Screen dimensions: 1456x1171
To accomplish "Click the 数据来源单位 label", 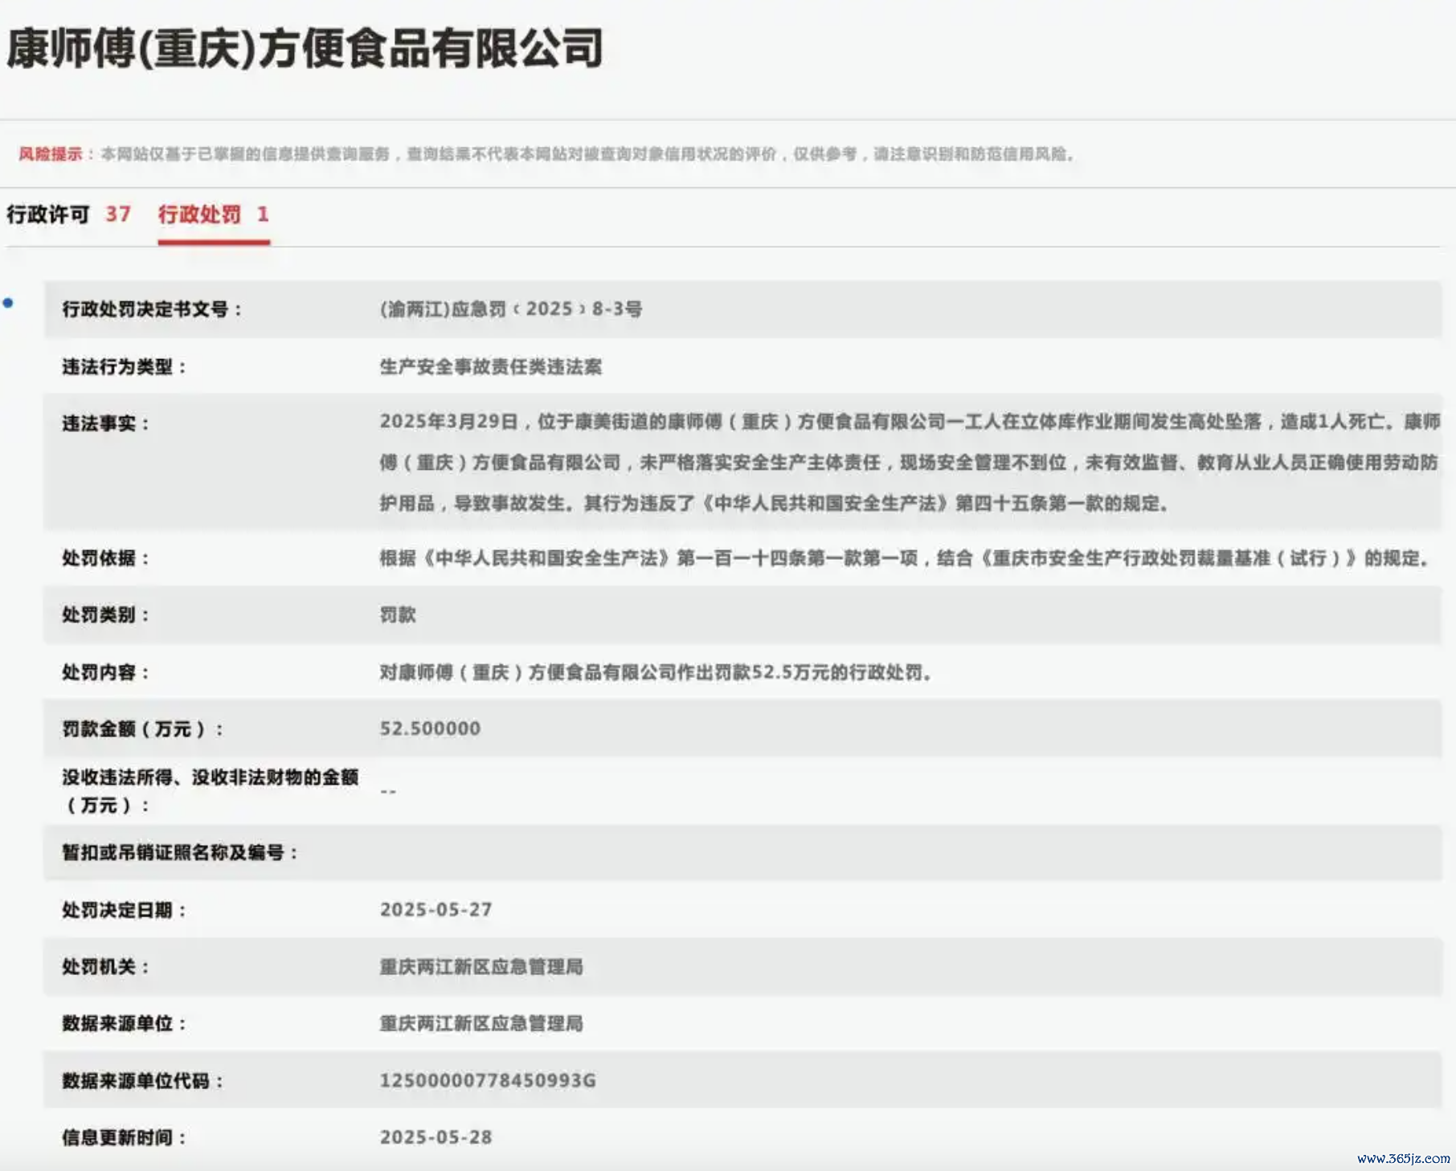I will pos(125,1024).
